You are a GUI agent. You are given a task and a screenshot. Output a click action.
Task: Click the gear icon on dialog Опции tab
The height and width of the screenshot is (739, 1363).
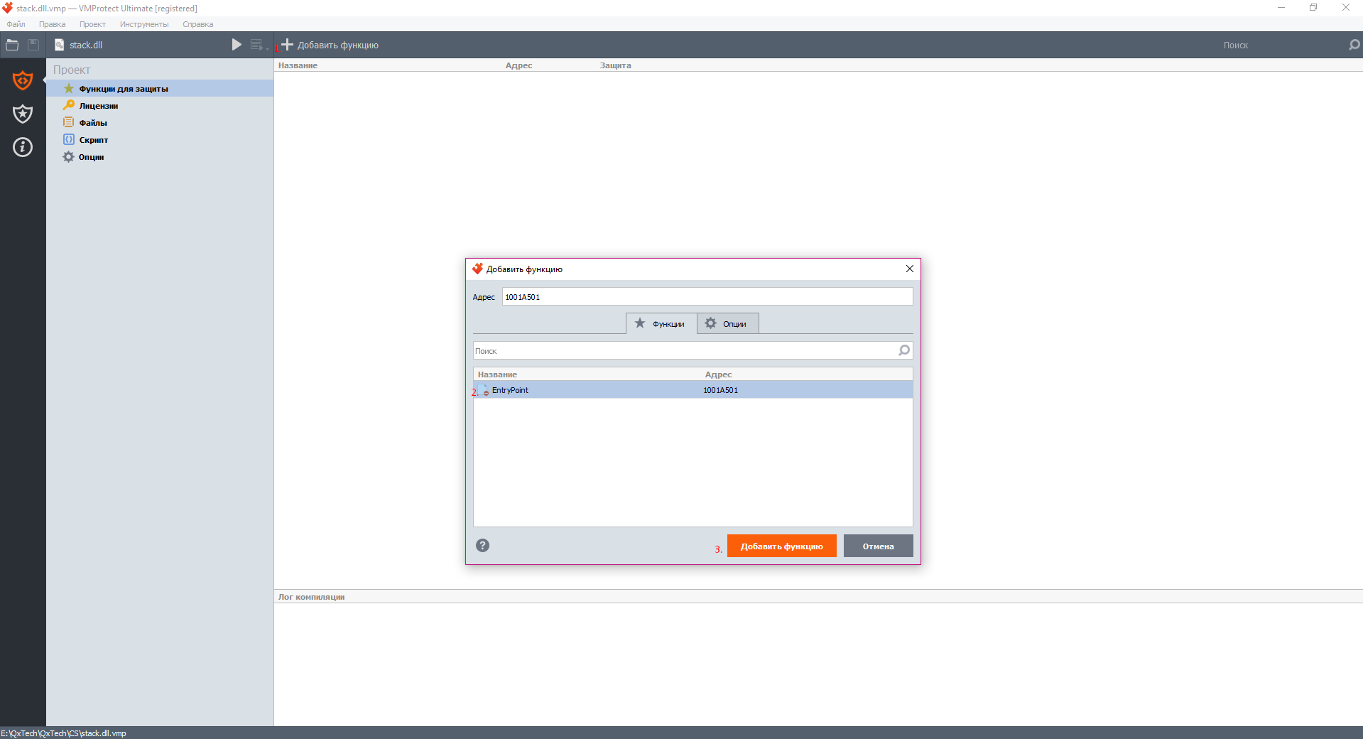pos(710,323)
